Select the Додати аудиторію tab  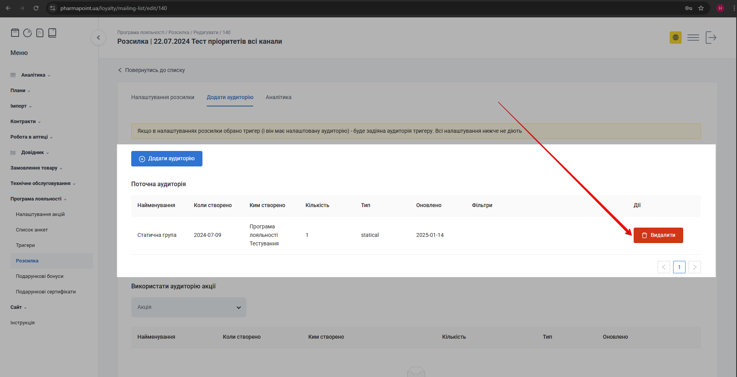pos(230,97)
